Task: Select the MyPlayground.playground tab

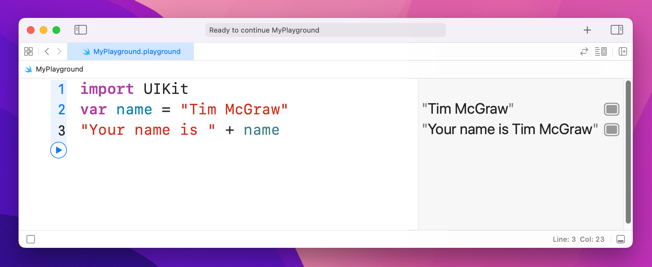Action: [131, 51]
